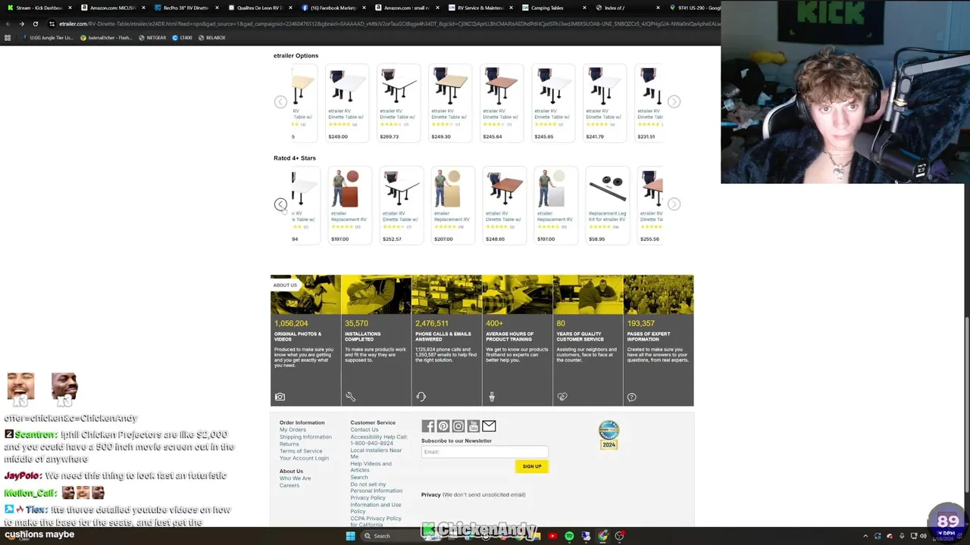Click the Circle of Excellence 2024 badge

[x=609, y=435]
